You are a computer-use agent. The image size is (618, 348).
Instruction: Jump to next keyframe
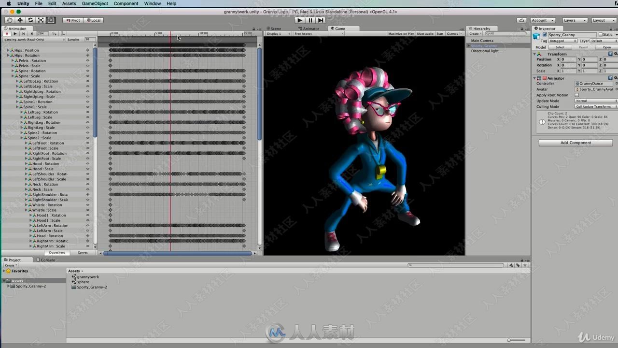pyautogui.click(x=31, y=34)
